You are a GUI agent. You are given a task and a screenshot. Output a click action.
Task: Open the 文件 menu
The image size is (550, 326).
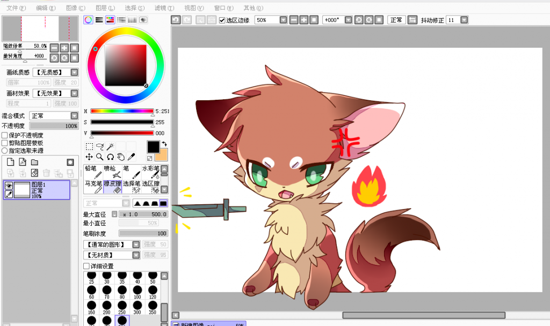point(16,8)
